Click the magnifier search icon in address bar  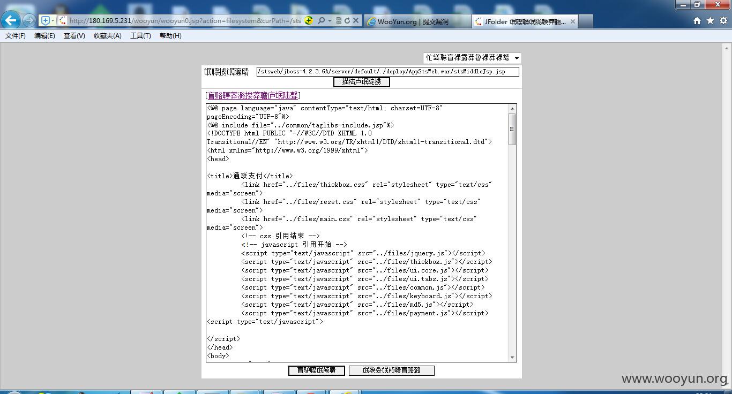click(x=321, y=20)
